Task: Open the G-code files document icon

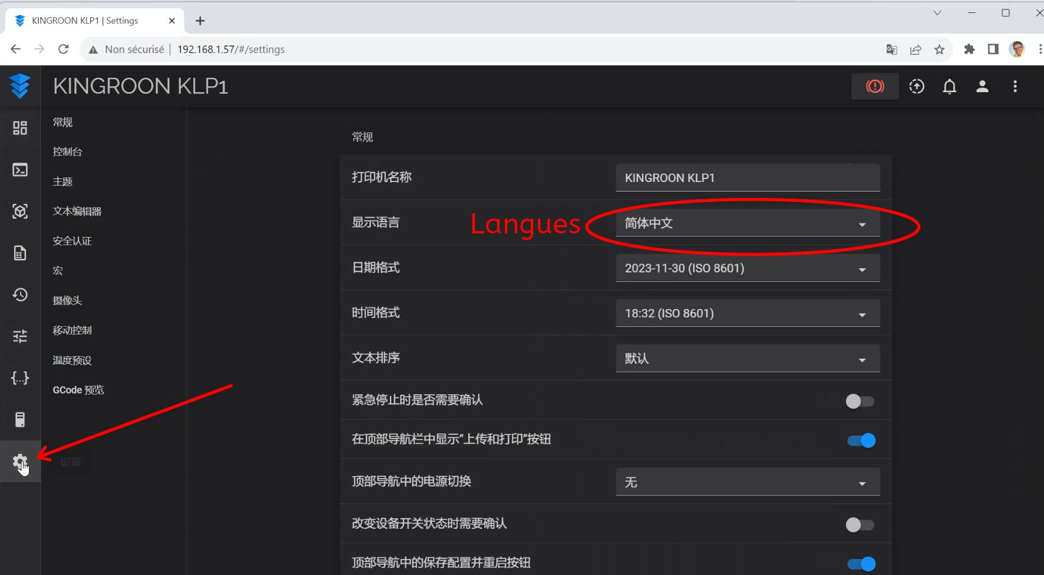Action: click(20, 253)
